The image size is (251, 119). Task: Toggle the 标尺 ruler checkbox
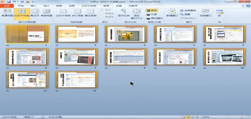102,10
